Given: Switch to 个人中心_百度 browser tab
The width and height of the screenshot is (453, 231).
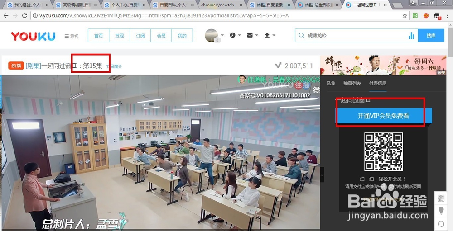Looking at the screenshot, I should point(125,5).
